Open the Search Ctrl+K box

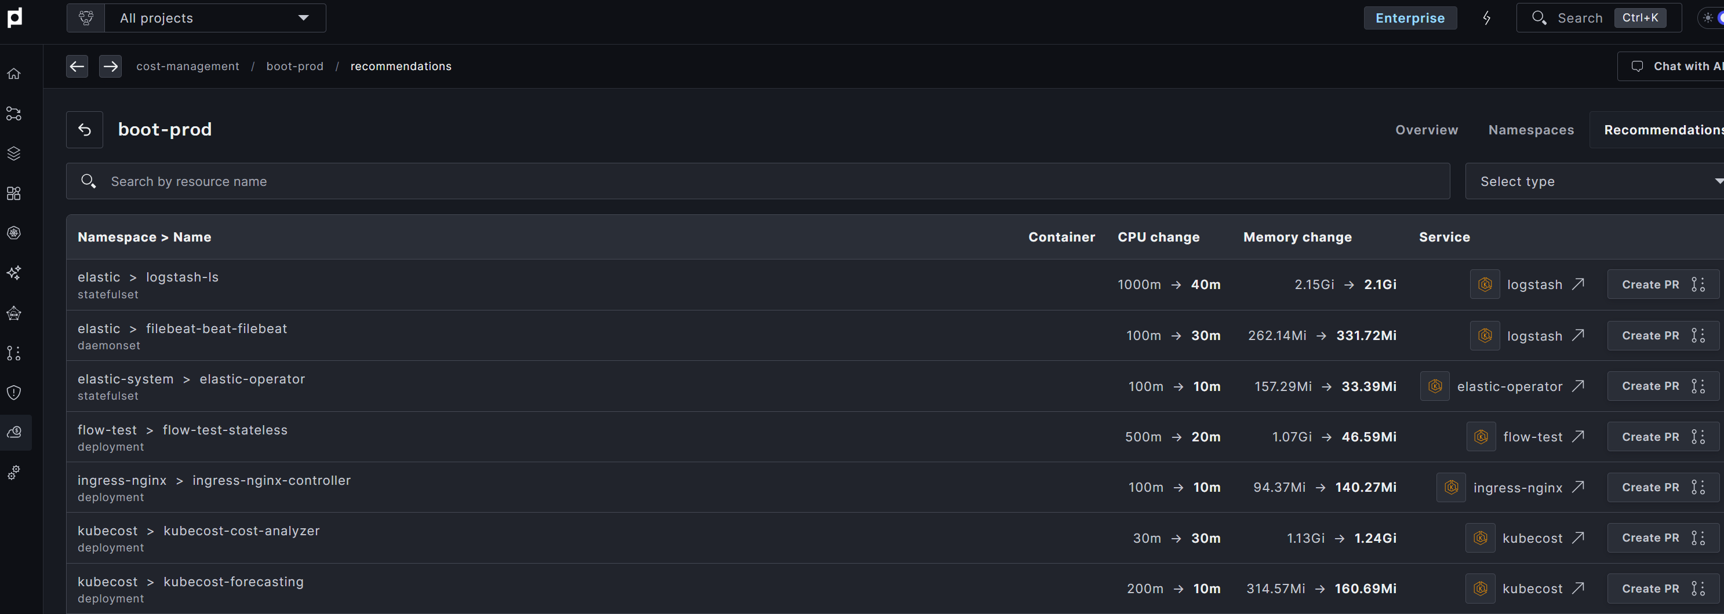coord(1598,18)
